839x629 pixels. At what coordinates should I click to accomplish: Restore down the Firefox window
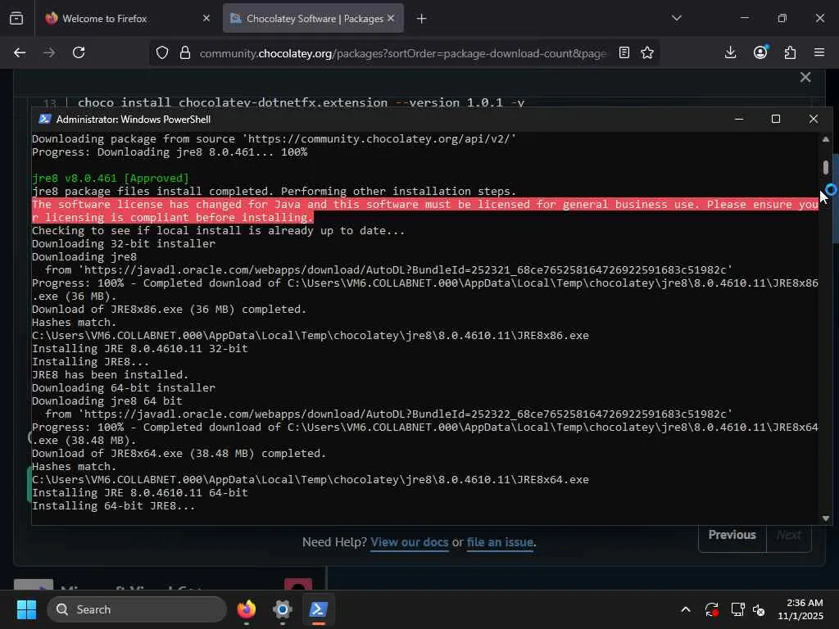pyautogui.click(x=782, y=18)
